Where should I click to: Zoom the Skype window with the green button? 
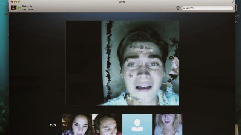coord(19,2)
